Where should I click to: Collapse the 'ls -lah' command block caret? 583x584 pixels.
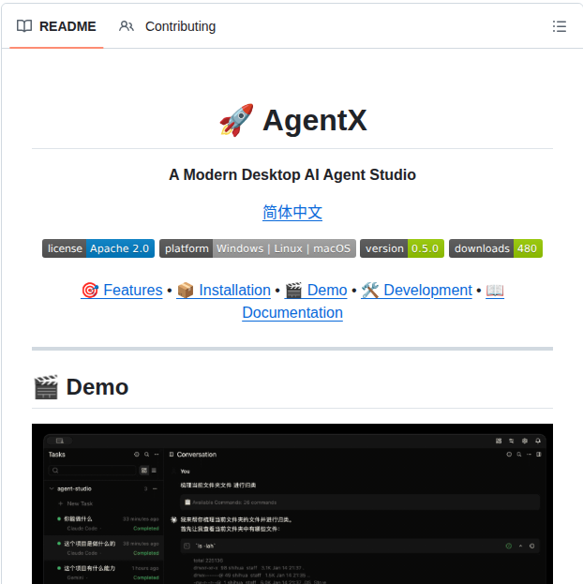(520, 546)
